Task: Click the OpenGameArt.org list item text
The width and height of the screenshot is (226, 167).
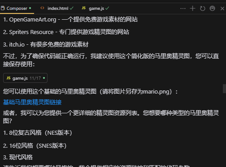Action: (70, 20)
